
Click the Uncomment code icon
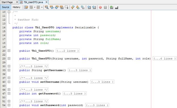pos(117,8)
